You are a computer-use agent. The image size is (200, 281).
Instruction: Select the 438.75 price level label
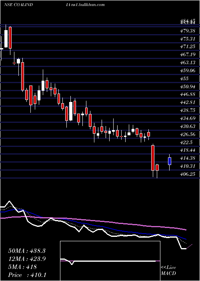[187, 110]
